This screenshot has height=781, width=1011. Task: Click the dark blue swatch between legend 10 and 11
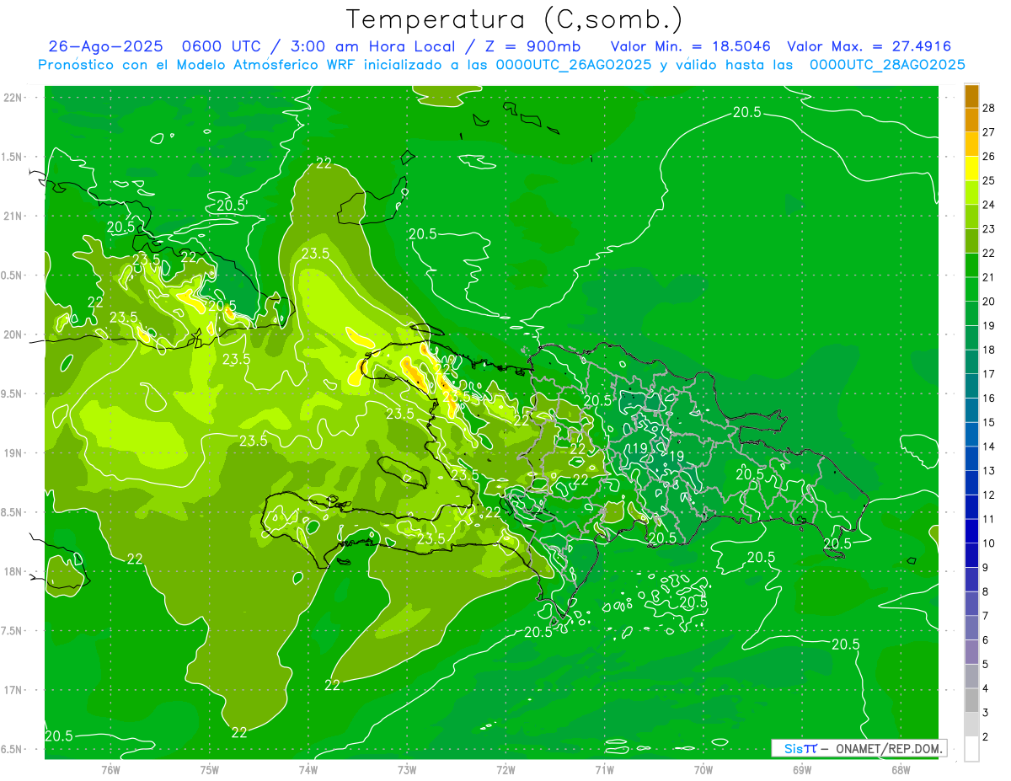pos(971,532)
